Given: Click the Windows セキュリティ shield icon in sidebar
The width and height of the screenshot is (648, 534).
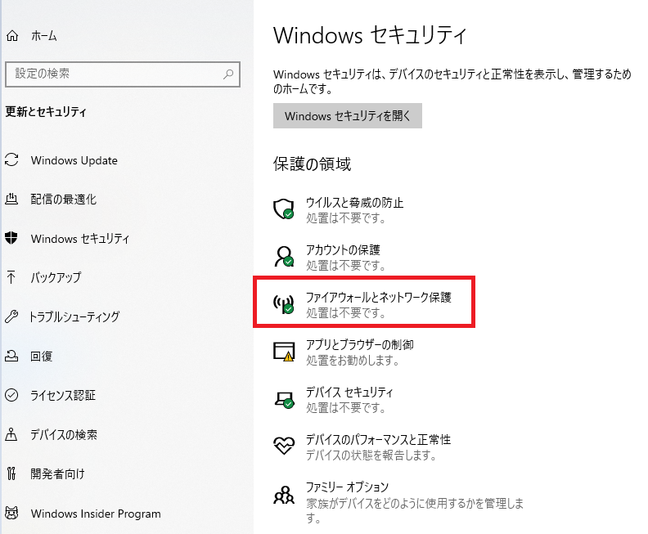Looking at the screenshot, I should 11,238.
